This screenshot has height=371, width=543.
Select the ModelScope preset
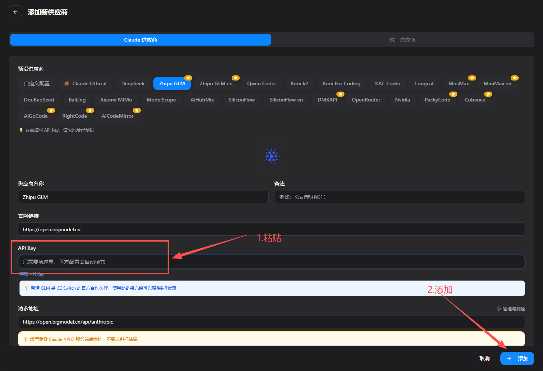161,100
